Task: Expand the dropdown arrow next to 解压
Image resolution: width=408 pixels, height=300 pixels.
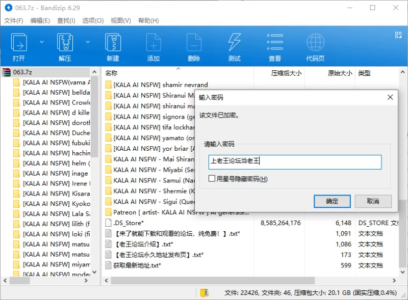Action: pos(88,42)
